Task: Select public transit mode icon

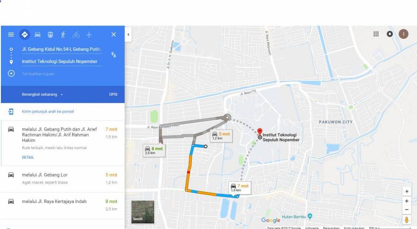Action: [x=50, y=35]
